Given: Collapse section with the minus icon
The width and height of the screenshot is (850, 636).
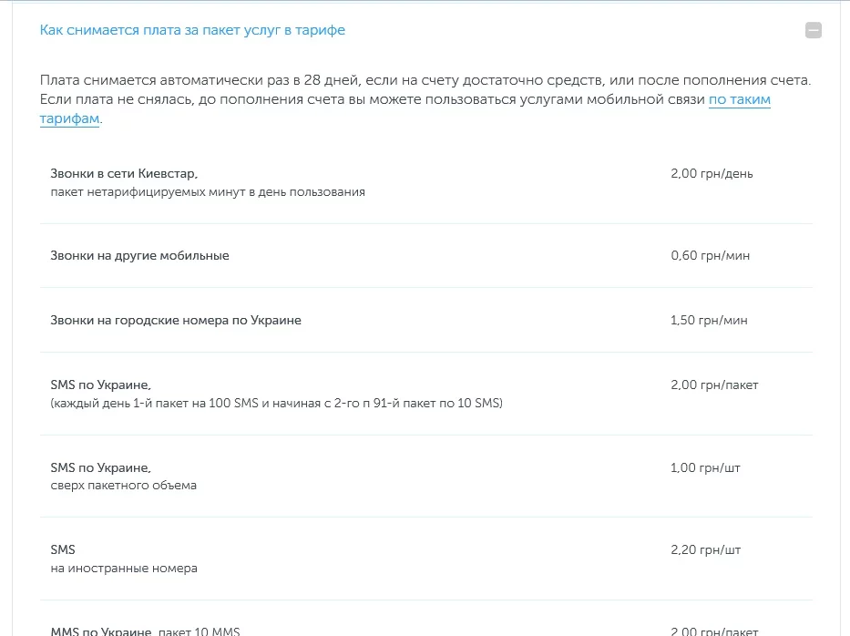Looking at the screenshot, I should pos(814,30).
